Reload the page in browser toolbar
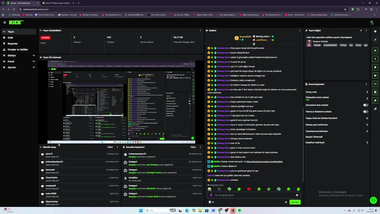This screenshot has height=214, width=380. 14,9
